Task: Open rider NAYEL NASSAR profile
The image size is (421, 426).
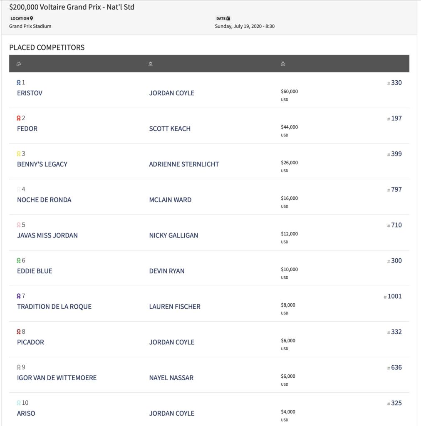Action: 171,378
